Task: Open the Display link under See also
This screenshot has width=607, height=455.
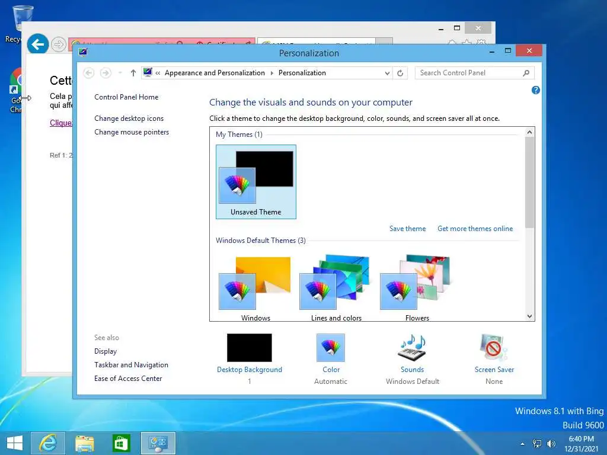Action: pos(106,351)
